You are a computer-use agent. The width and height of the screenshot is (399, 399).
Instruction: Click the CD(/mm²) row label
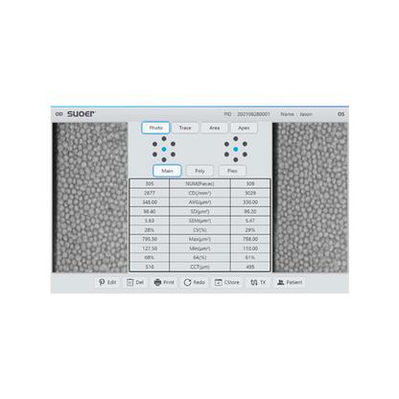[199, 193]
